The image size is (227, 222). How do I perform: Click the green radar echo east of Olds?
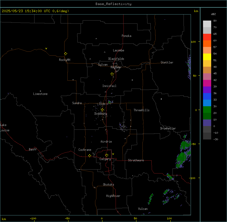point(110,102)
